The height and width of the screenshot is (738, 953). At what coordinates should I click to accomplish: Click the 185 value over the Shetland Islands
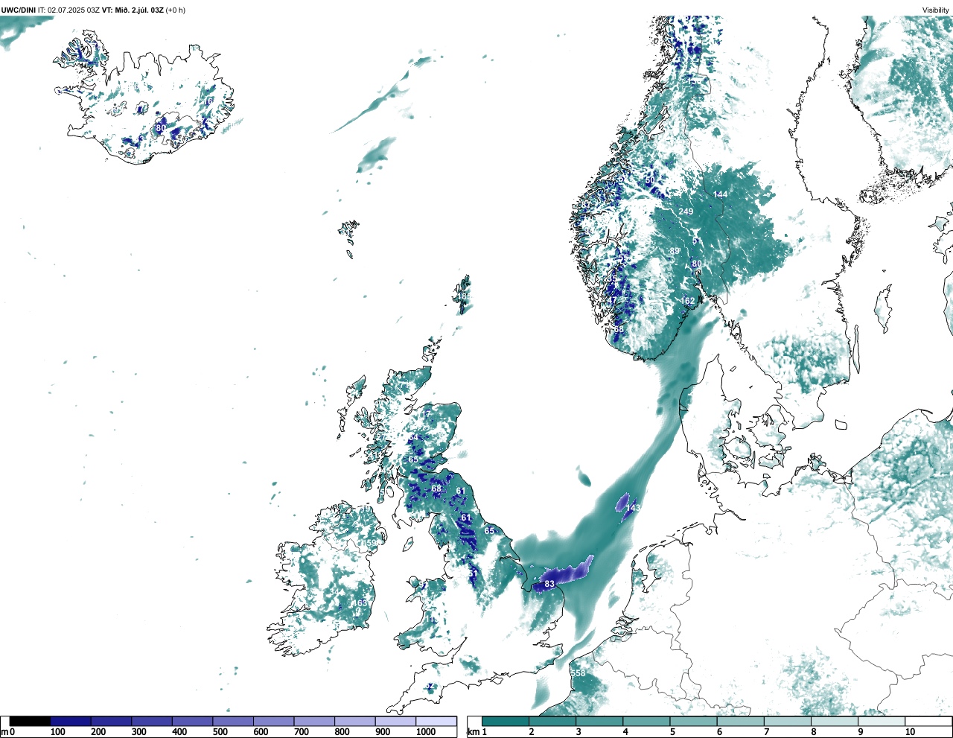[463, 296]
